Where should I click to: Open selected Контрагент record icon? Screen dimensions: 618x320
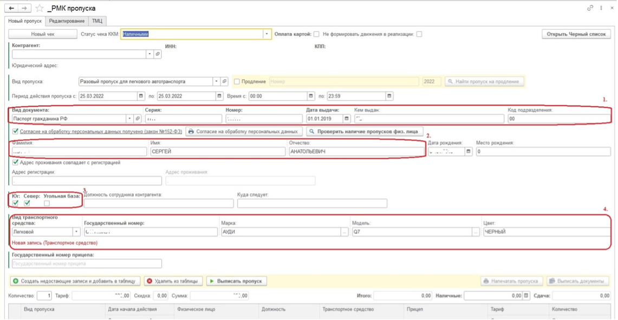[x=157, y=54]
